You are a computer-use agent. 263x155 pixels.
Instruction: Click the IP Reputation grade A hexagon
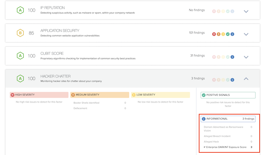click(20, 10)
